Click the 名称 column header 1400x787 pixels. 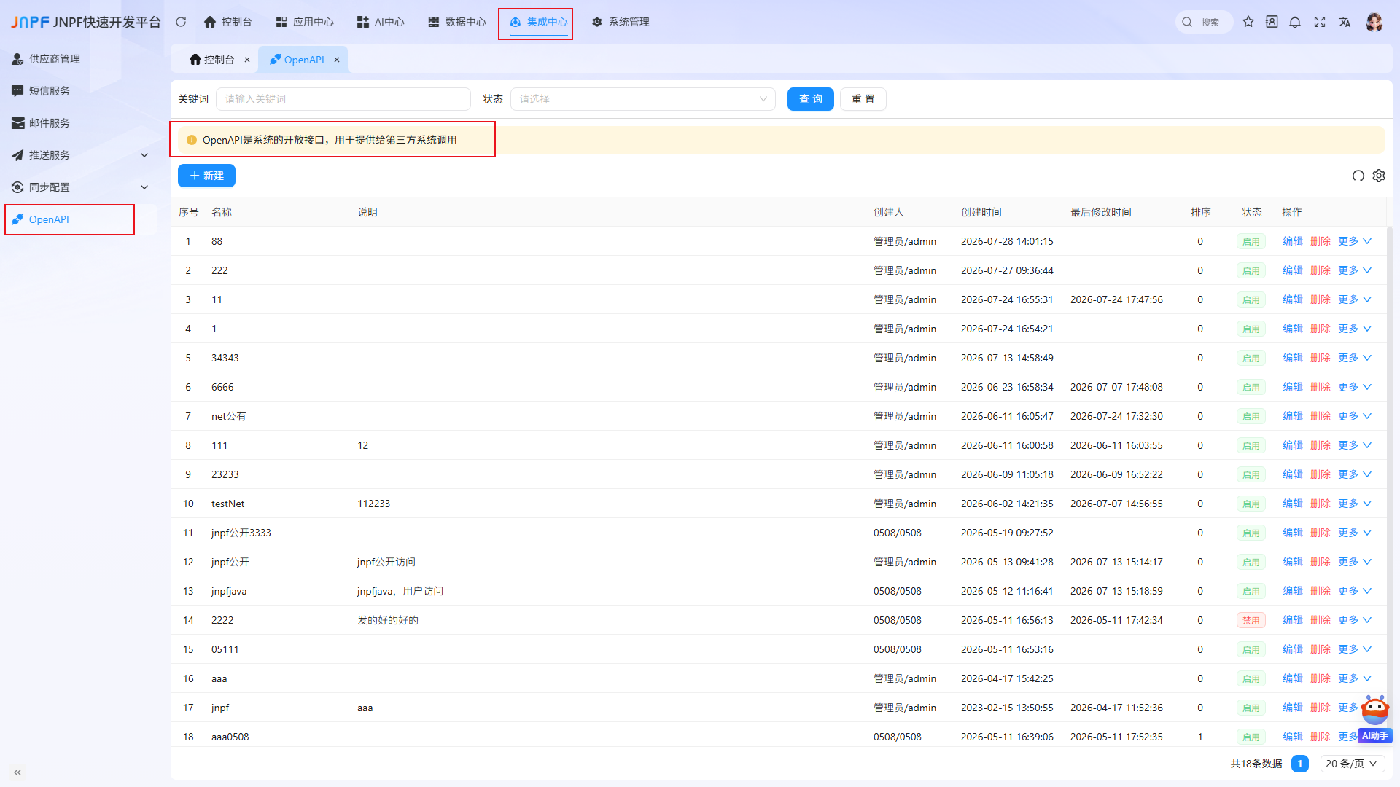tap(222, 212)
